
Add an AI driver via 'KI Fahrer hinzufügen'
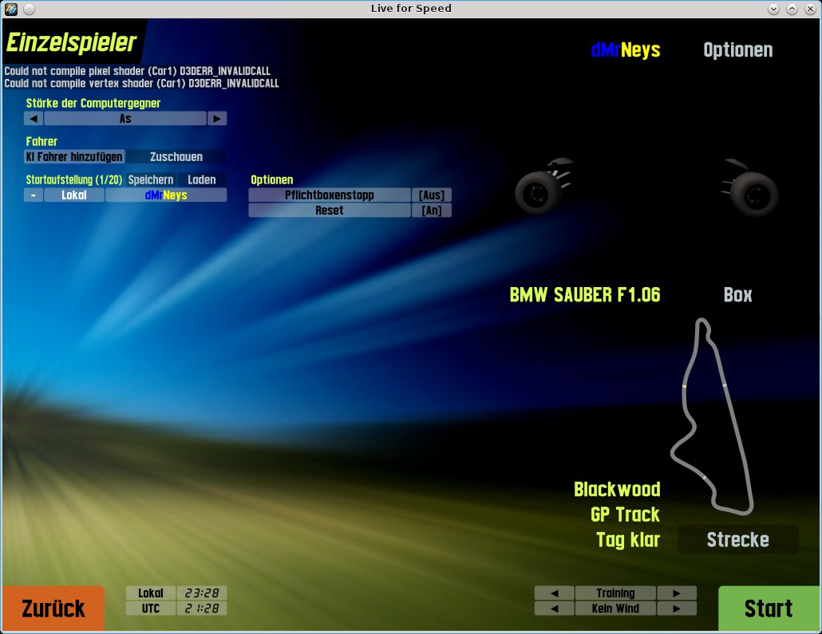(x=74, y=156)
